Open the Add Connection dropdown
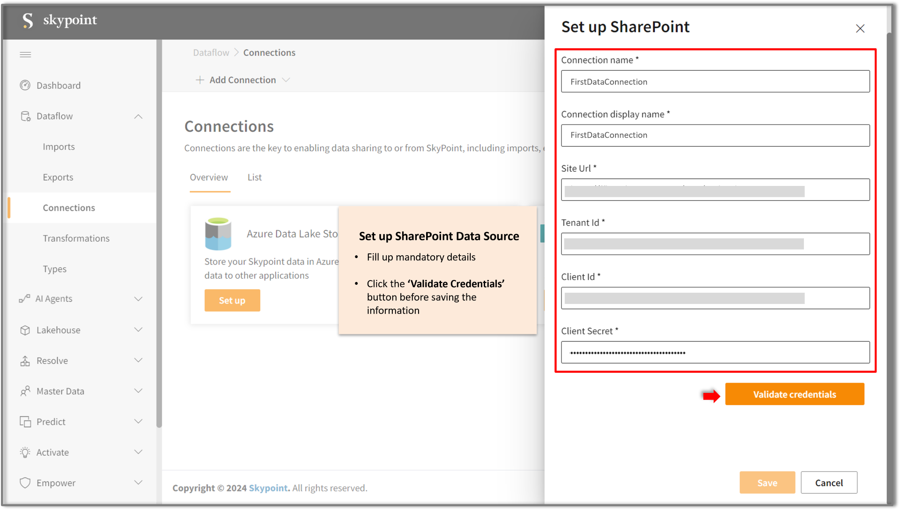This screenshot has height=510, width=900. pos(286,80)
